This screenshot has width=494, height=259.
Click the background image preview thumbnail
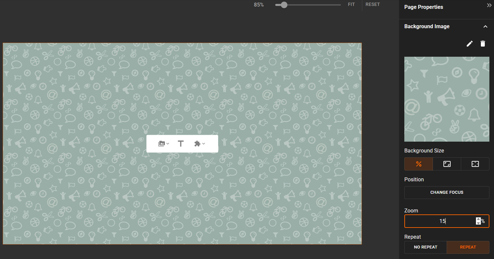(447, 99)
